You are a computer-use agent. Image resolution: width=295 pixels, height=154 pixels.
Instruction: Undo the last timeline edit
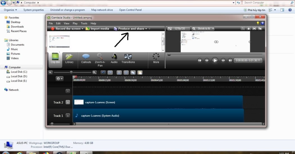(103, 73)
